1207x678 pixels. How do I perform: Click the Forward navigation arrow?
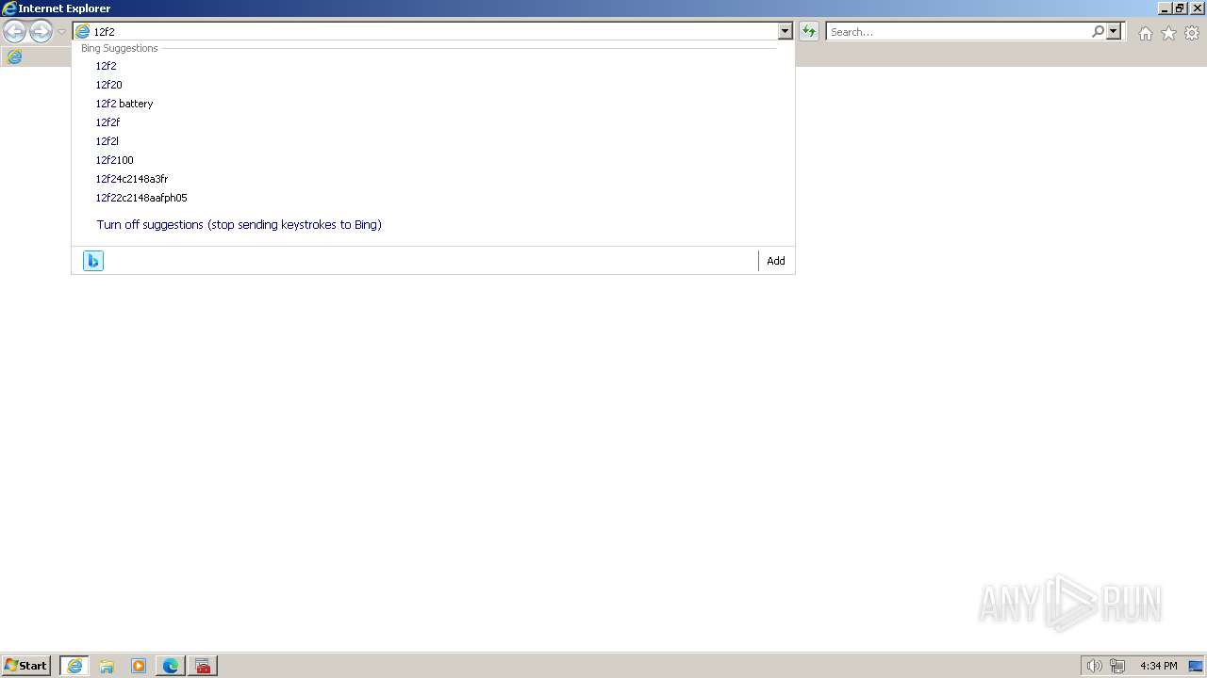(x=41, y=32)
